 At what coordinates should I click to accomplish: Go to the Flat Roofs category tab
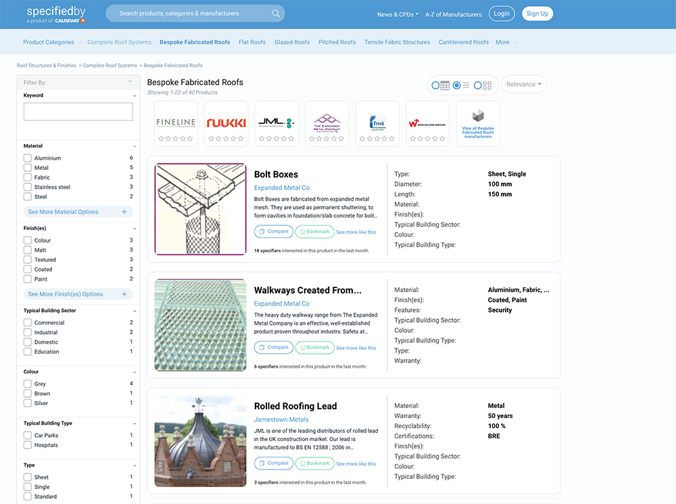click(x=252, y=42)
